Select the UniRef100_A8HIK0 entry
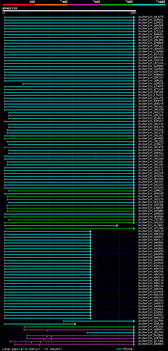168x351 pixels. [151, 274]
